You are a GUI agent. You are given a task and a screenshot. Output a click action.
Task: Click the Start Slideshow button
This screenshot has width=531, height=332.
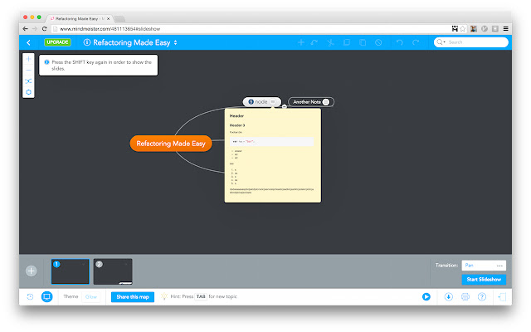(x=484, y=280)
